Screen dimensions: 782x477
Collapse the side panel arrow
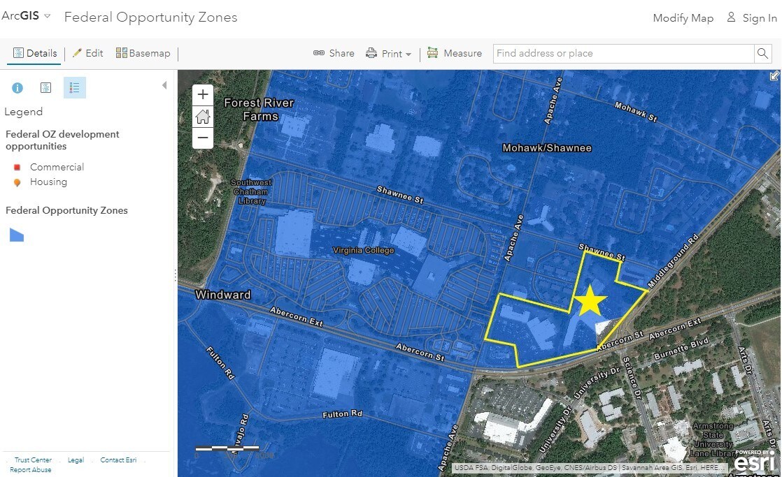click(x=164, y=85)
